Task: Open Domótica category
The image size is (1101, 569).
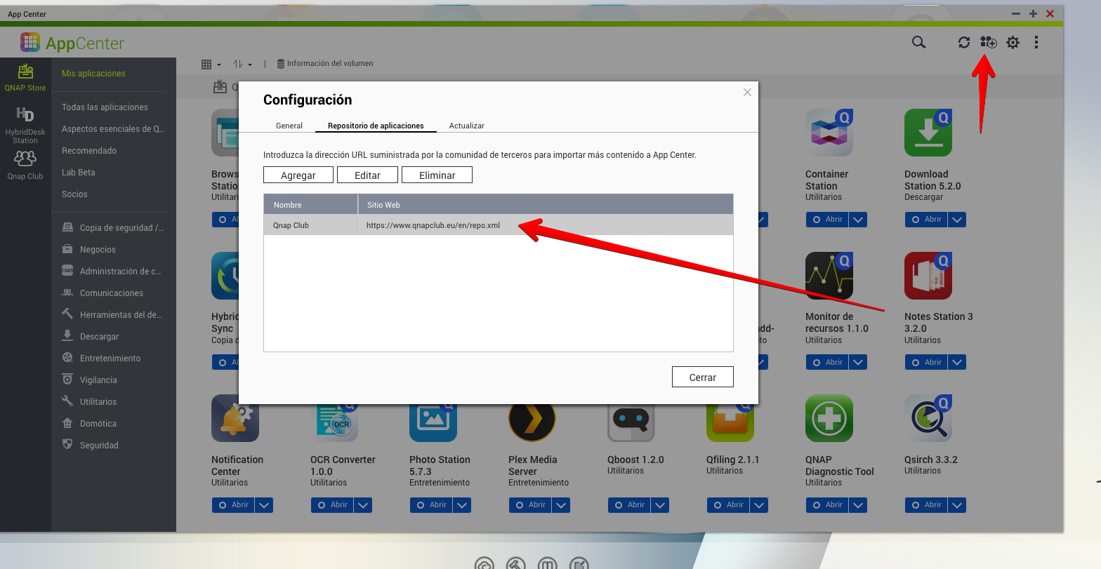Action: click(x=90, y=424)
